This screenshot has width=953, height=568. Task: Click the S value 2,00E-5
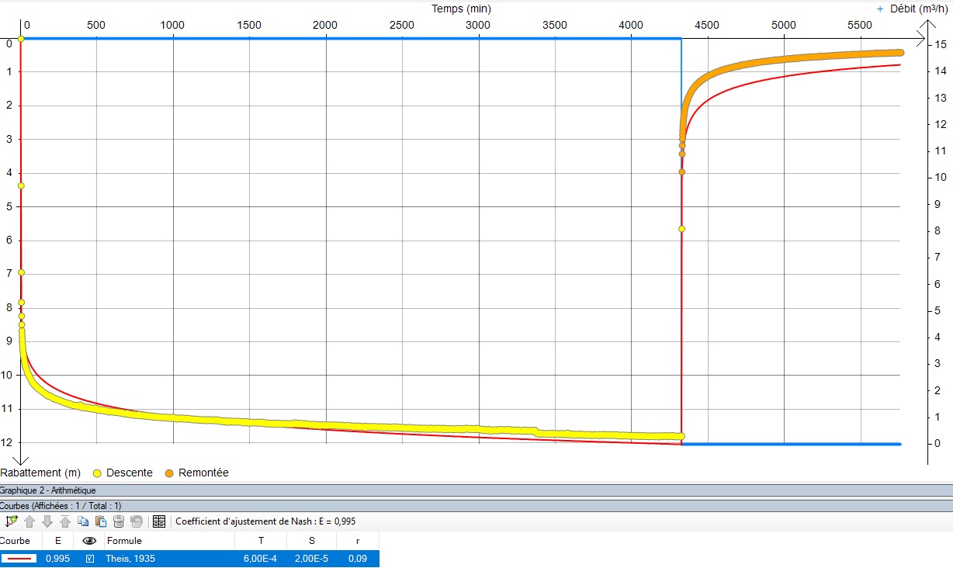pyautogui.click(x=310, y=559)
